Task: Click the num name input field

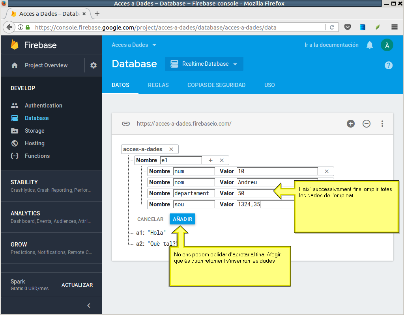Action: (x=194, y=171)
